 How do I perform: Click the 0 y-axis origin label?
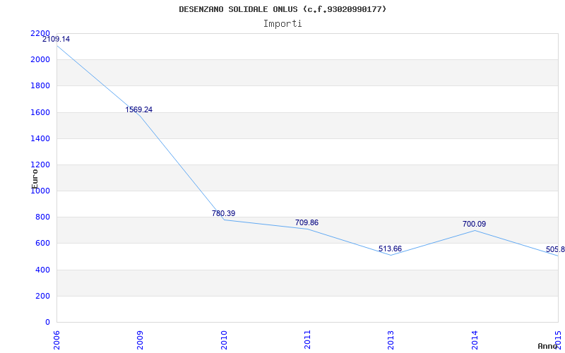[47, 323]
